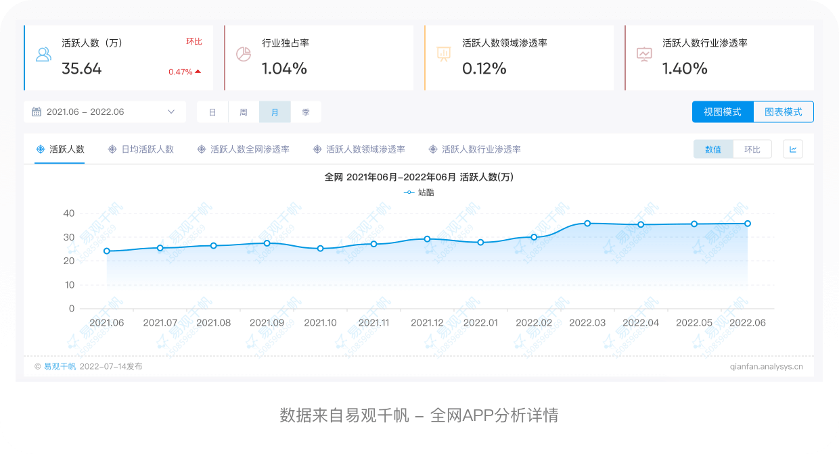Click the 环比 label on active users card

coord(194,42)
